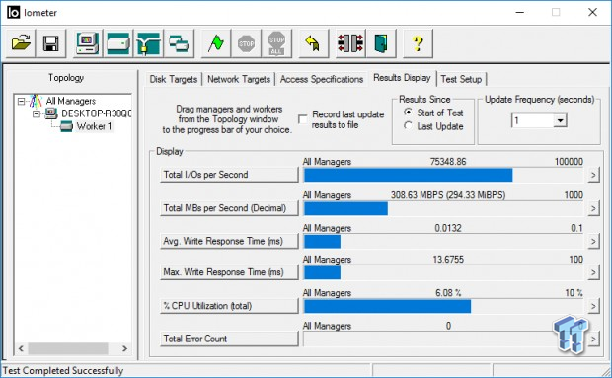612x378 pixels.
Task: Switch to the Disk Targets tab
Action: tap(174, 79)
